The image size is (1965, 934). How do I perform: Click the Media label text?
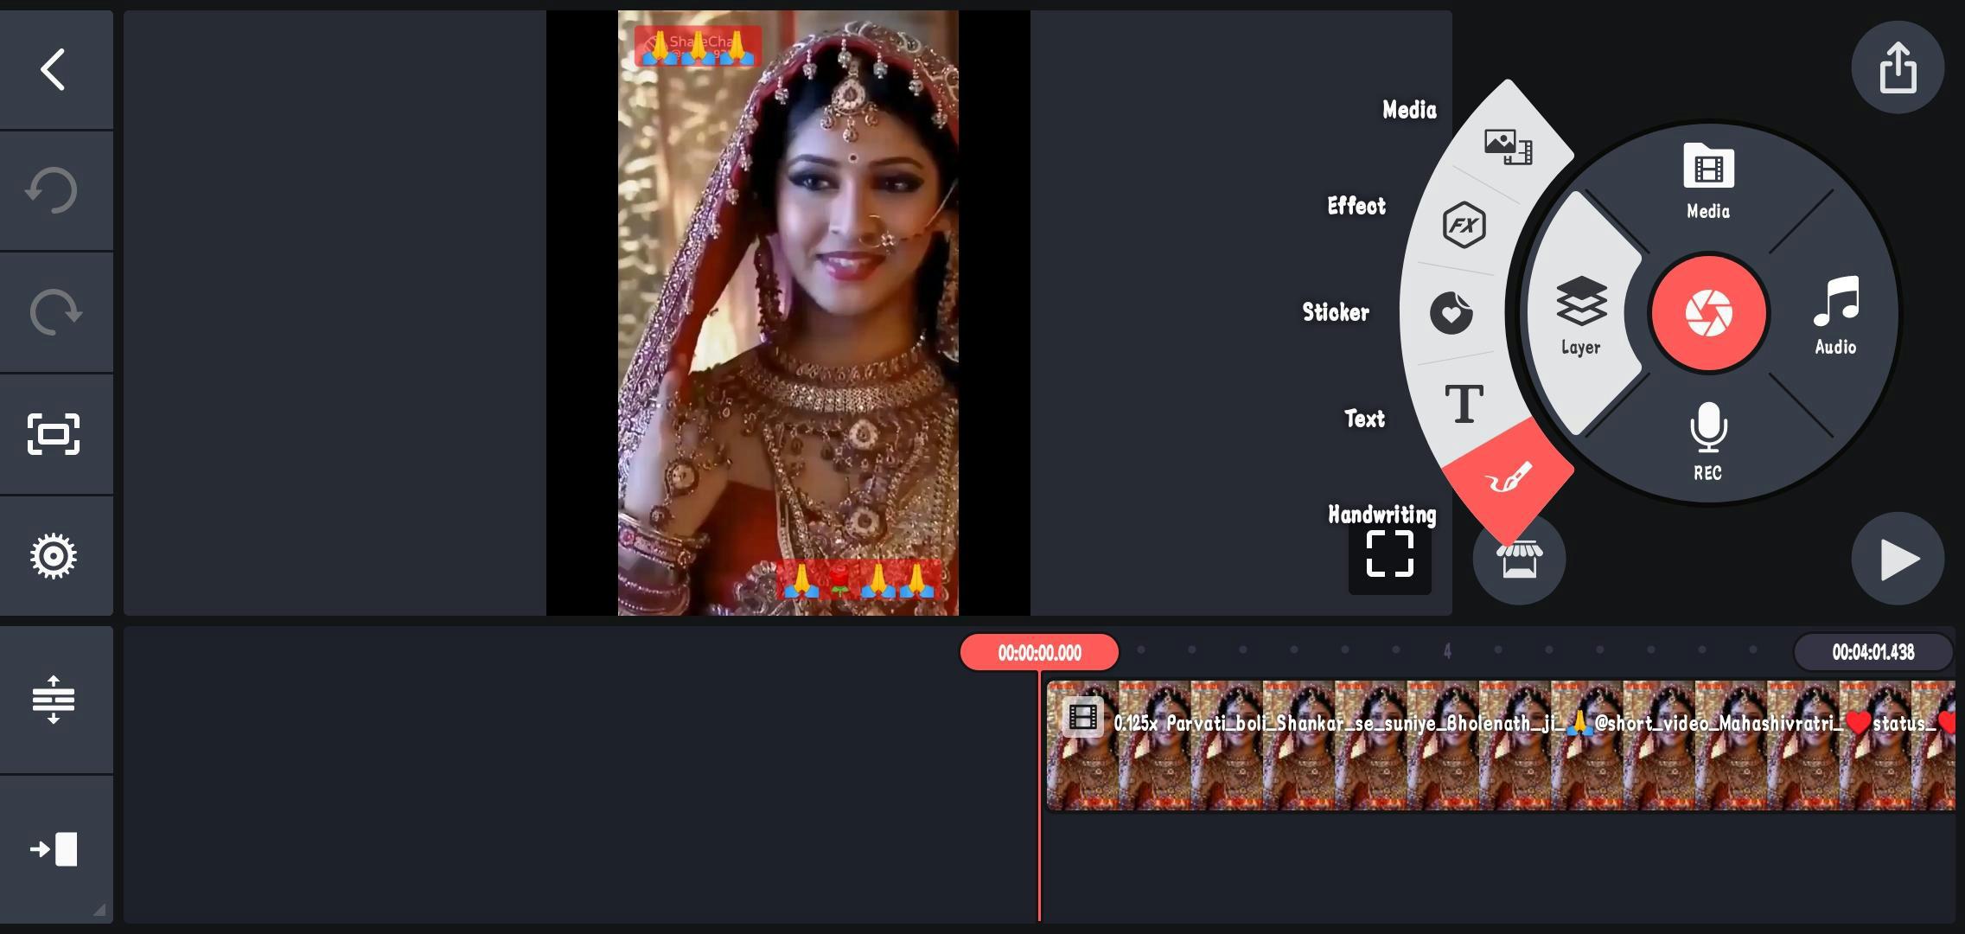tap(1409, 110)
